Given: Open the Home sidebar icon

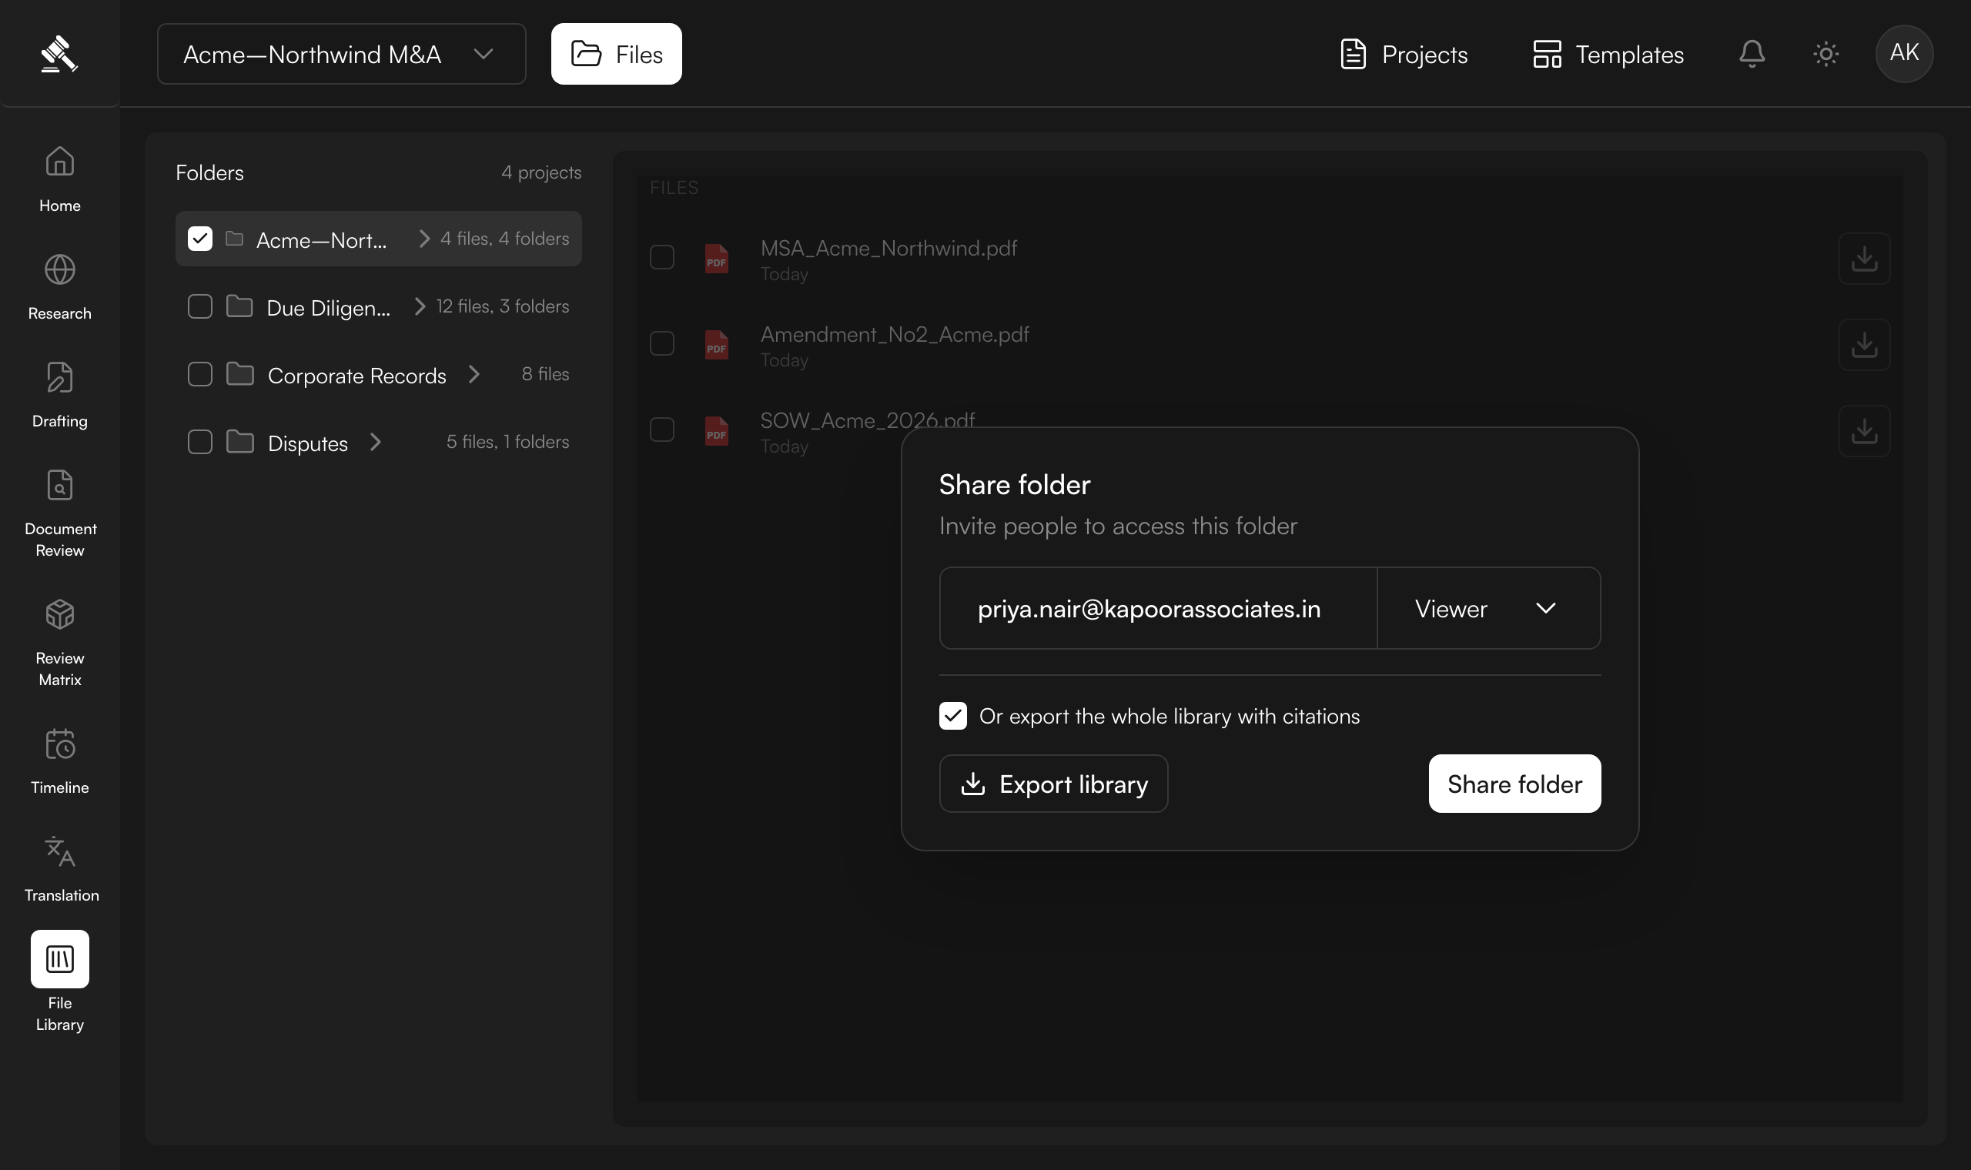Looking at the screenshot, I should pos(60,161).
